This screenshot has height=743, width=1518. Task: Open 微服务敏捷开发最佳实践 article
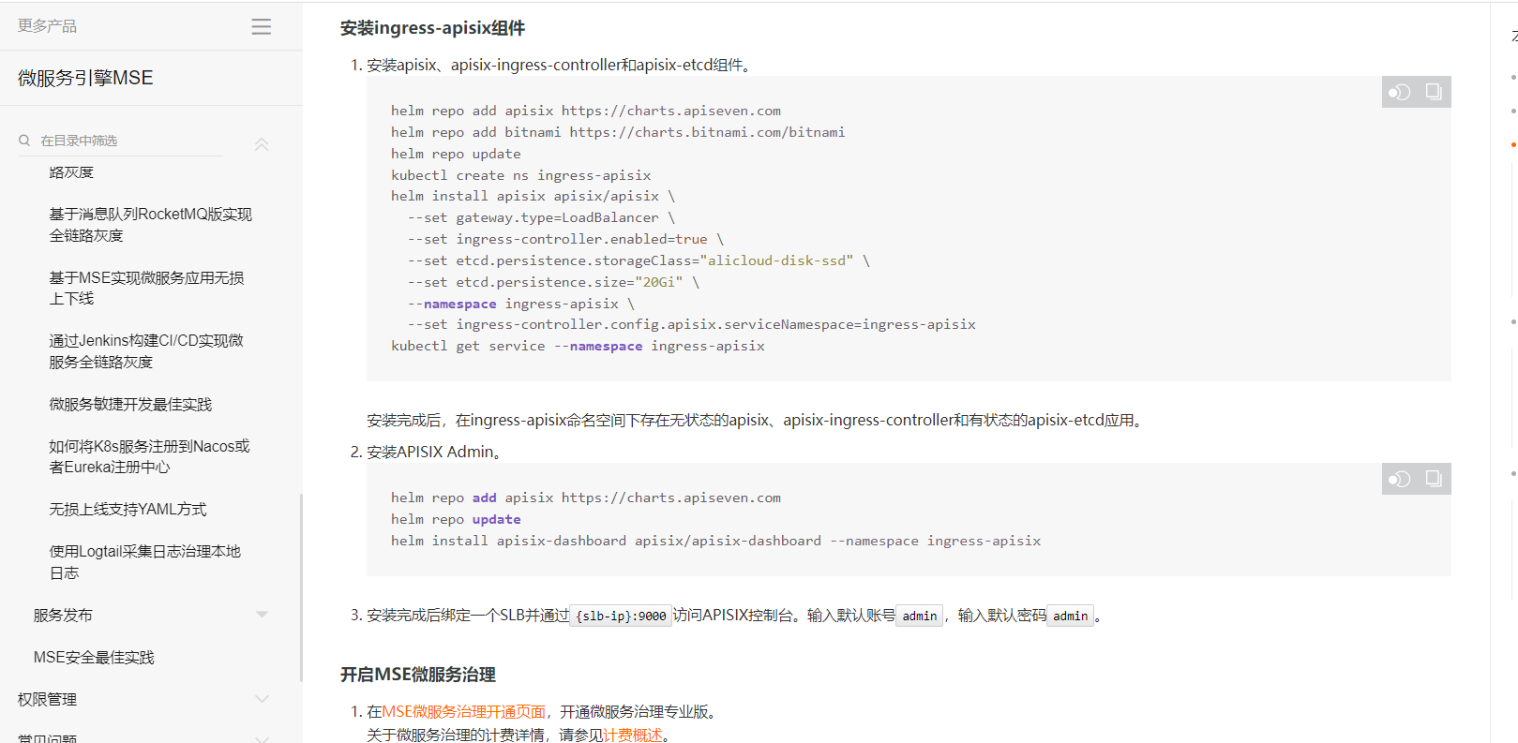tap(130, 404)
